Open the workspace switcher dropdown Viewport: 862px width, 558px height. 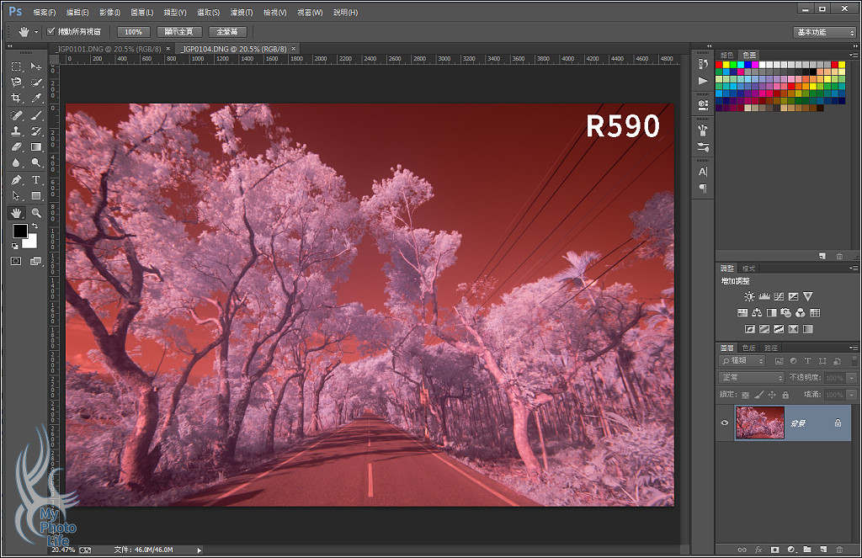pos(824,32)
